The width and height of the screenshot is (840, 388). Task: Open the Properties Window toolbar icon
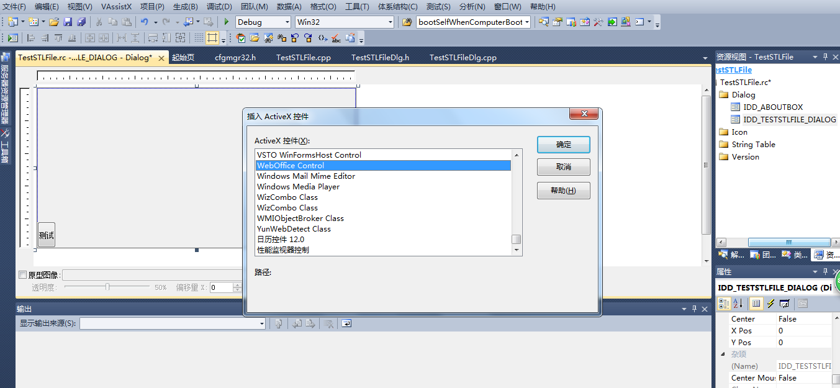[x=557, y=22]
